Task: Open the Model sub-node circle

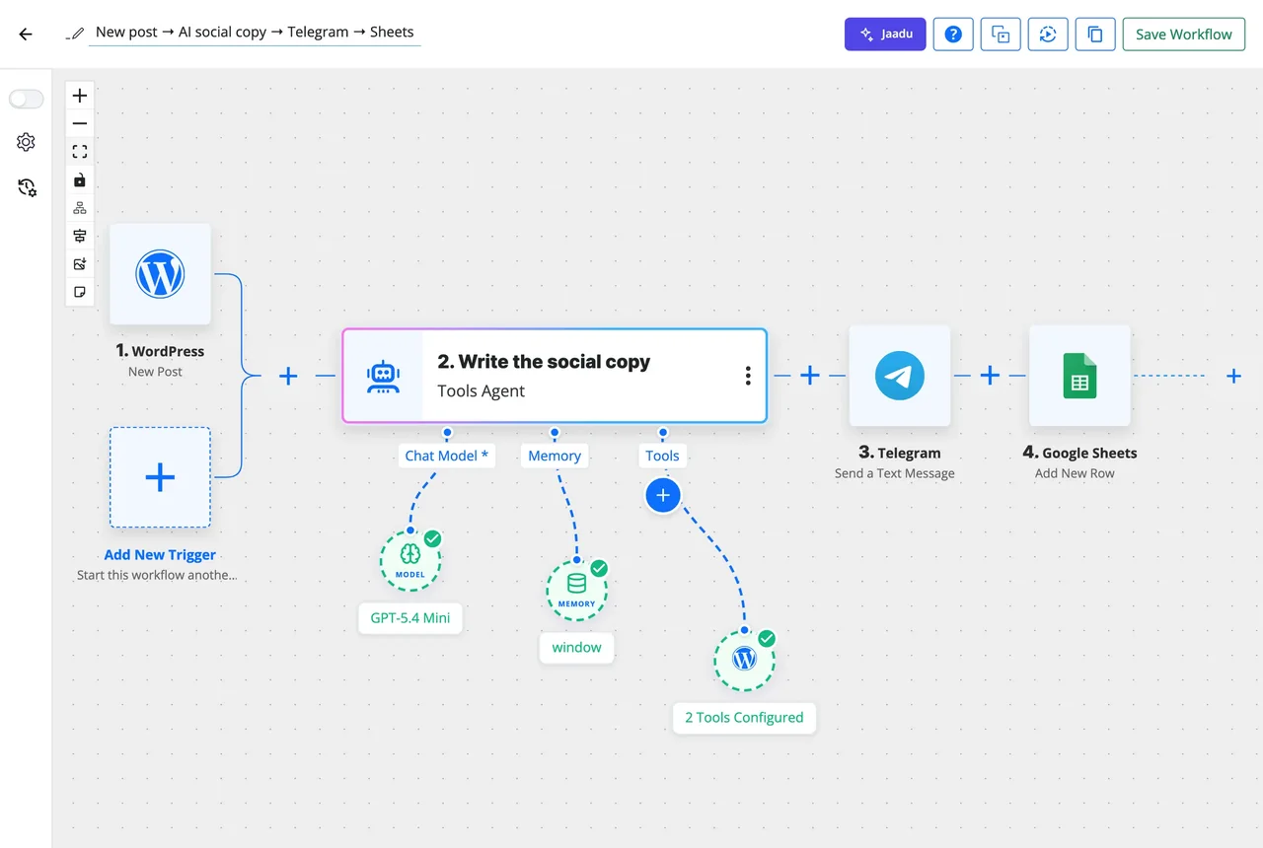Action: pos(410,560)
